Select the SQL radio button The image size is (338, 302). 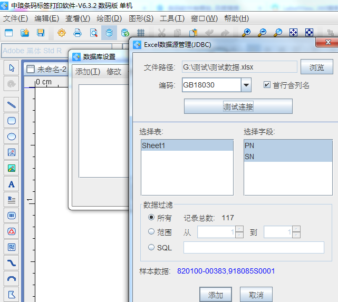click(152, 247)
